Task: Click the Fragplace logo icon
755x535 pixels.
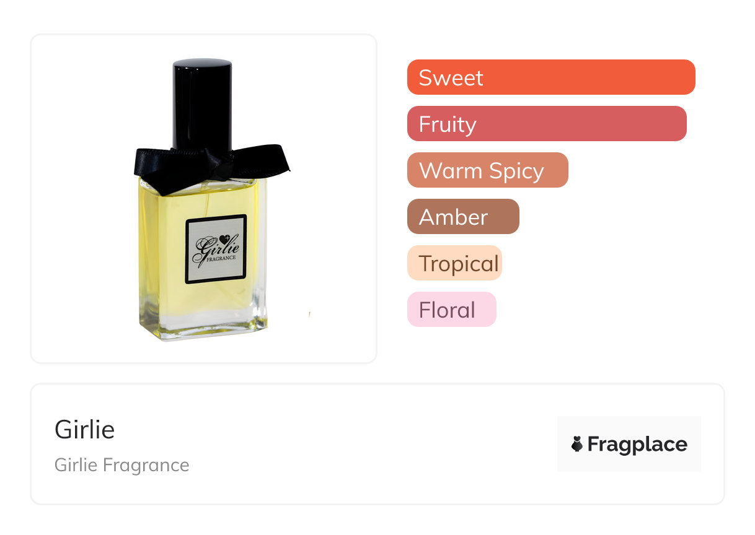Action: pyautogui.click(x=577, y=444)
